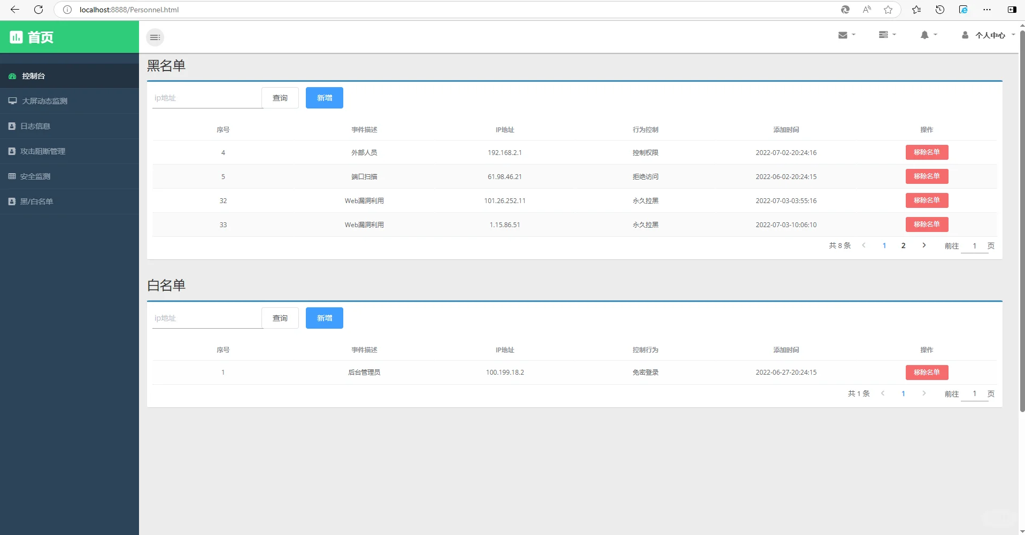Click the page vertical scrollbar
The width and height of the screenshot is (1025, 535).
tap(1022, 222)
